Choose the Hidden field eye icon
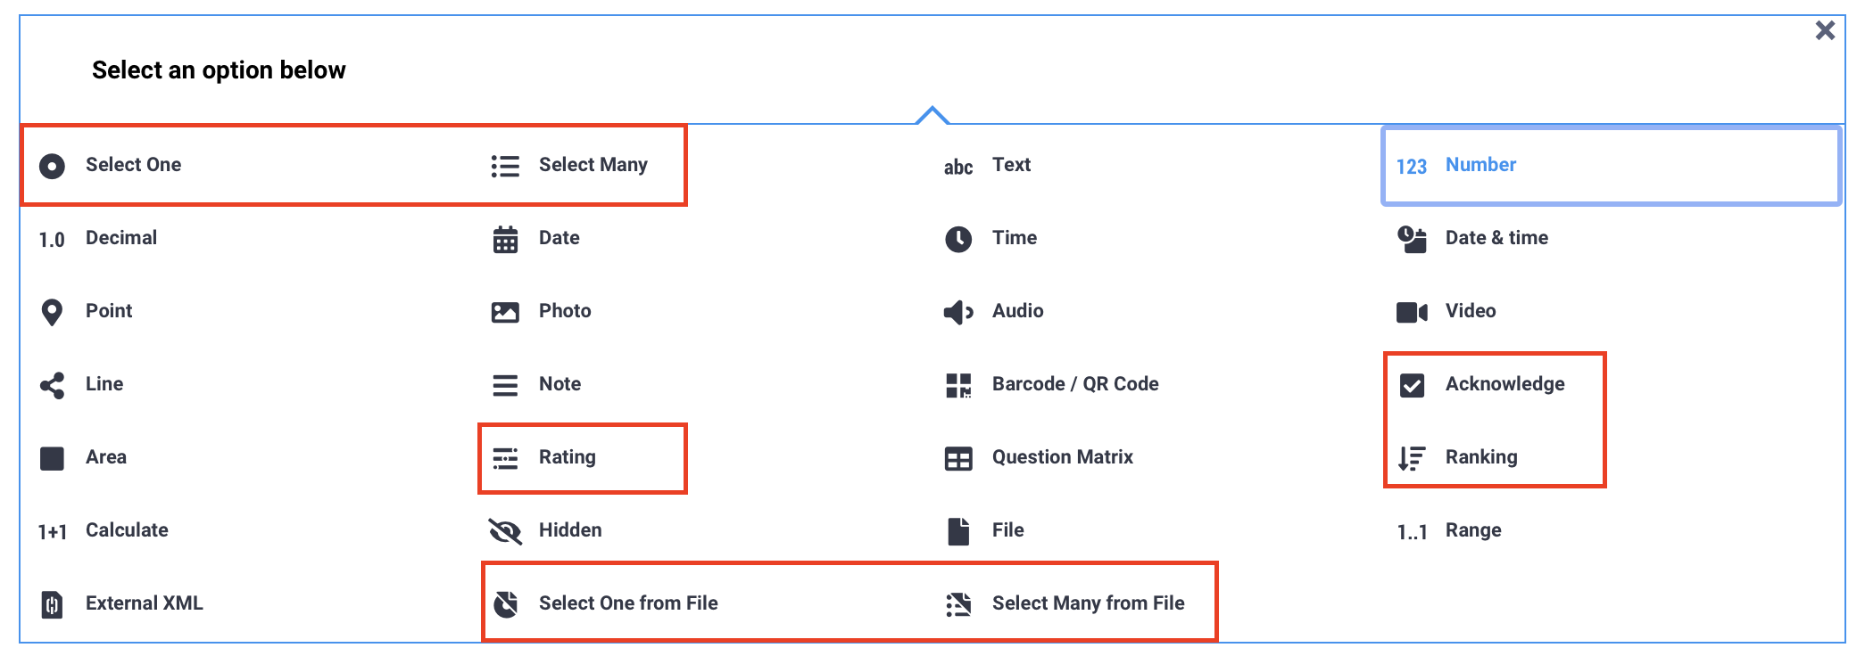 505,530
